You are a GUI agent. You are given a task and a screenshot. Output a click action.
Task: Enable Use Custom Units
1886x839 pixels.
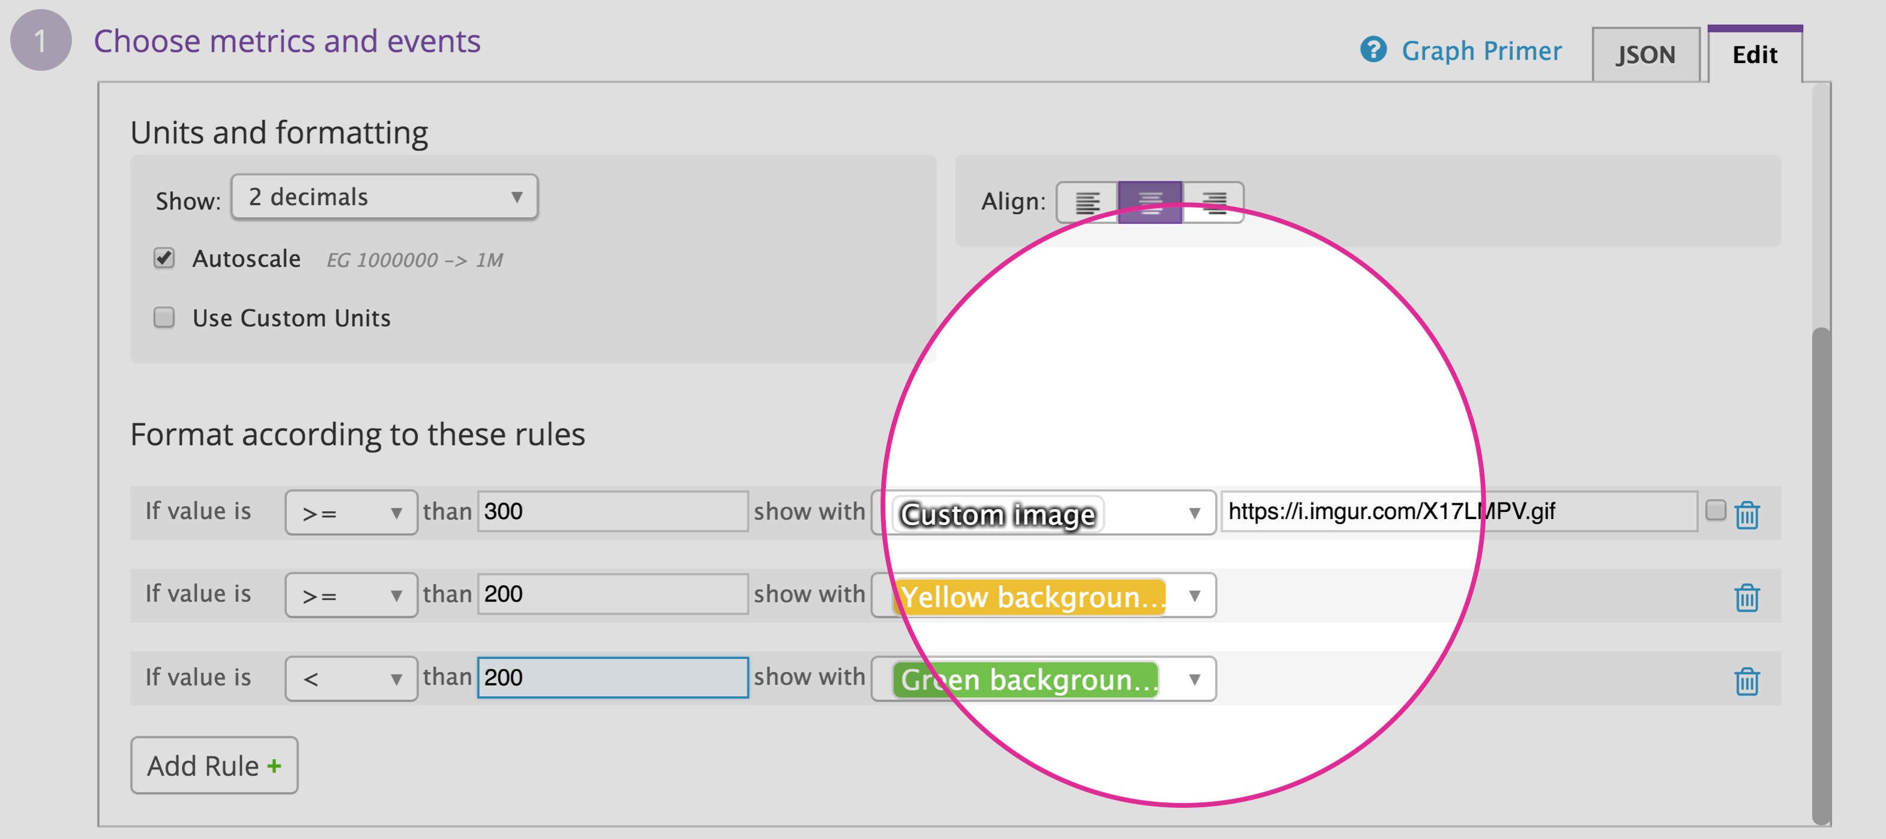coord(164,317)
